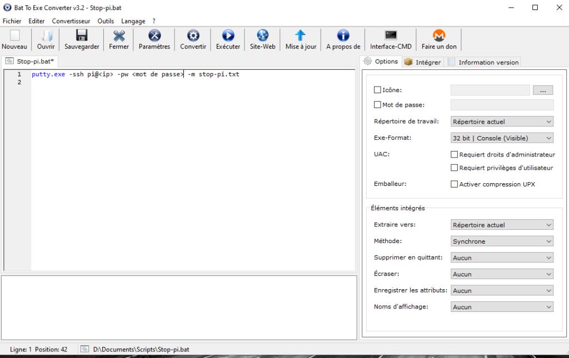Run script with Exécuter icon
Screen dimensions: 569x358
[x=228, y=36]
